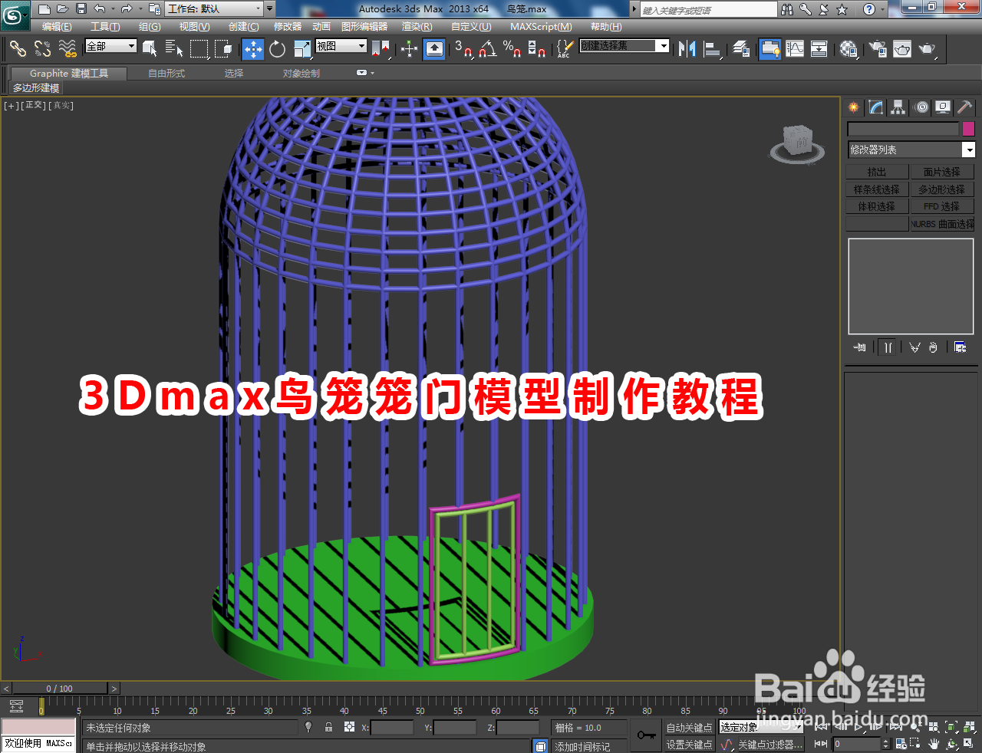The height and width of the screenshot is (753, 982).
Task: Open the Material Editor icon
Action: pyautogui.click(x=848, y=49)
